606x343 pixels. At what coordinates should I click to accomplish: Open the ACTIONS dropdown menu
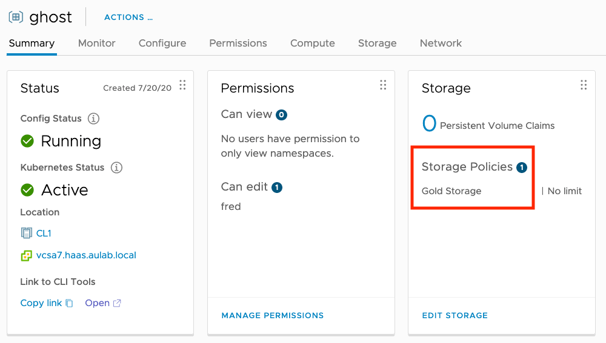pyautogui.click(x=128, y=18)
